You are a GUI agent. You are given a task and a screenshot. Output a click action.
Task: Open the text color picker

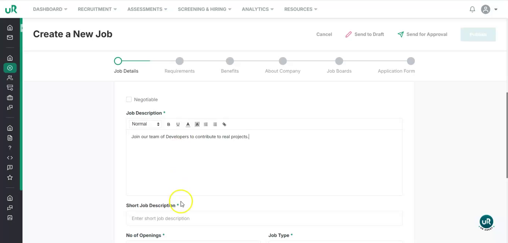(x=188, y=124)
